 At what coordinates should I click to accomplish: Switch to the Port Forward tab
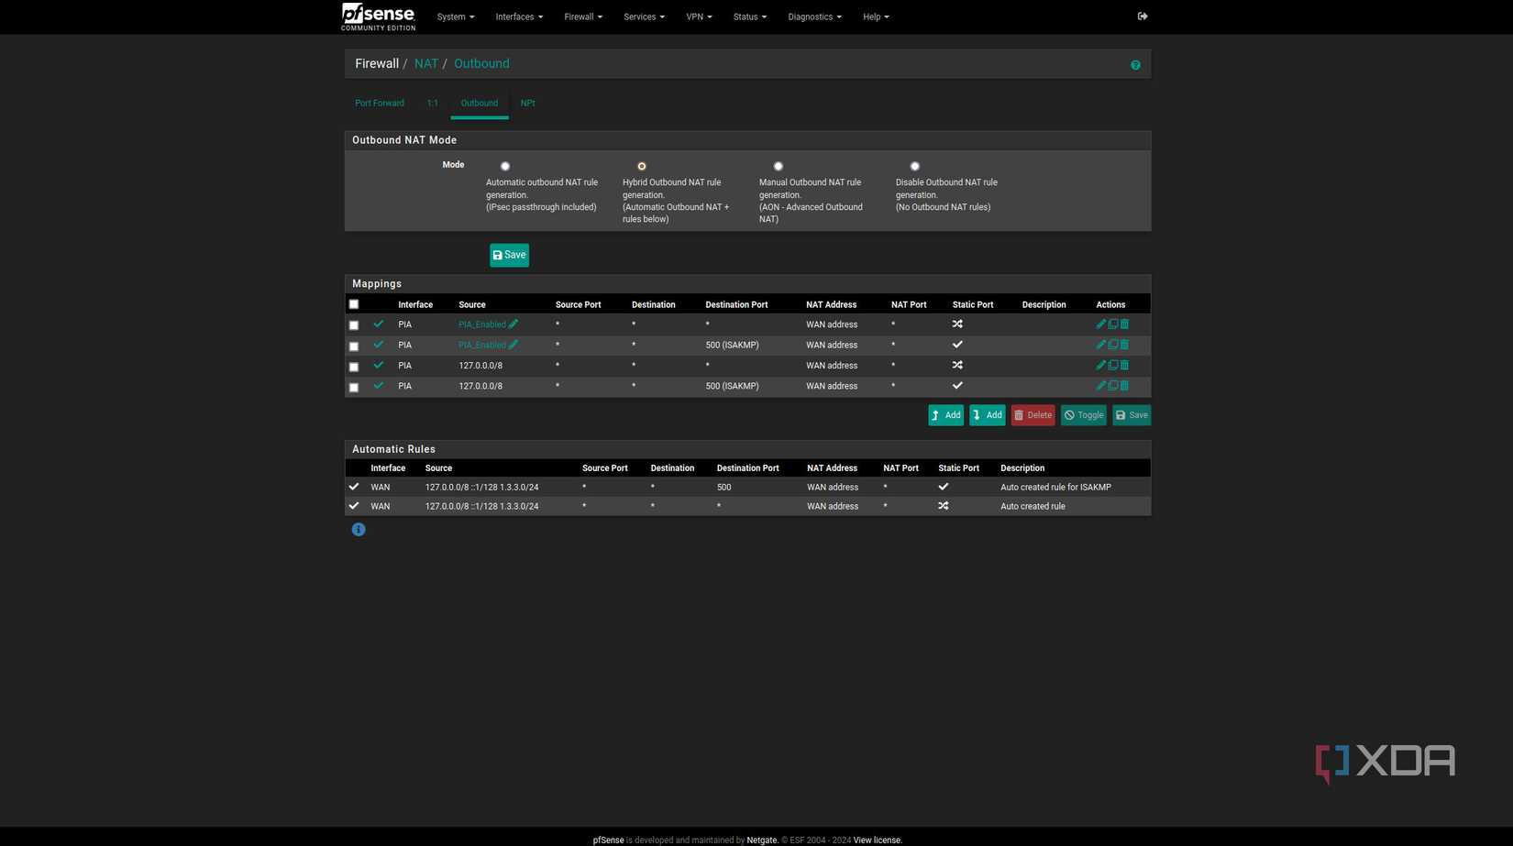(379, 103)
